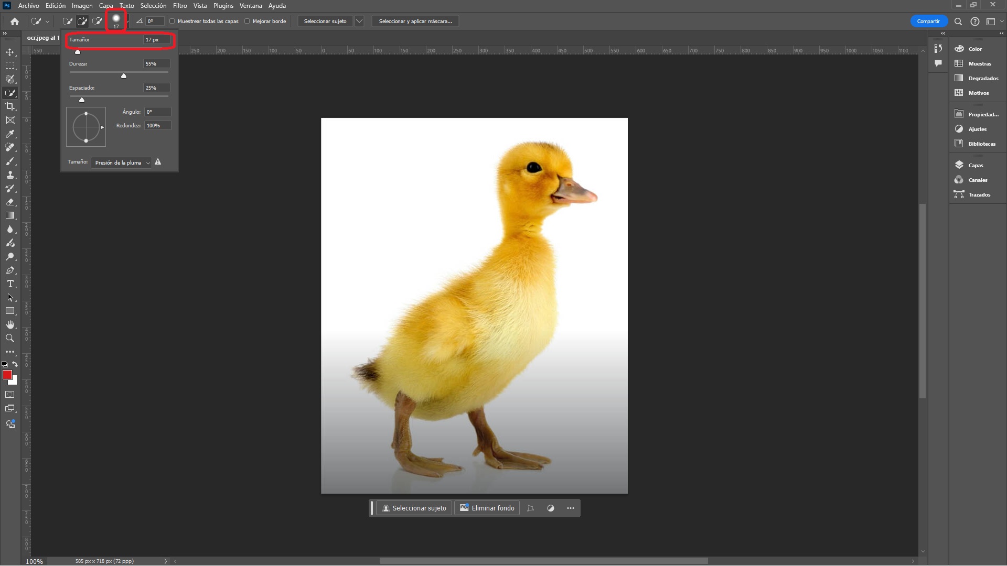
Task: Click the red foreground color swatch
Action: (7, 375)
